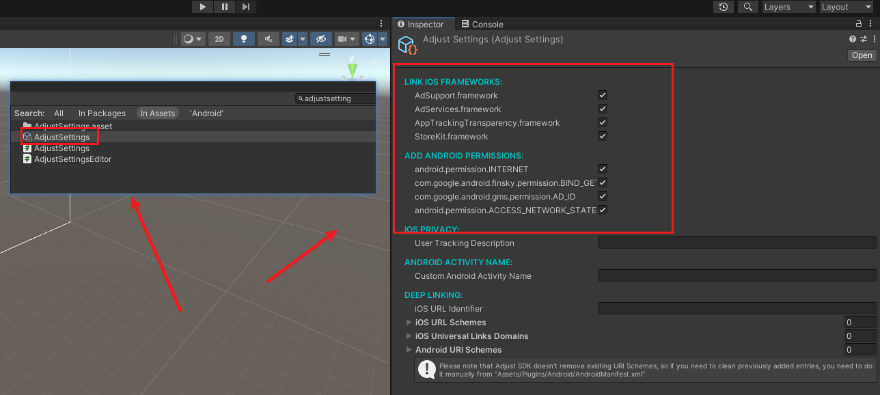Open the Scene effects dropdown arrow

point(303,39)
